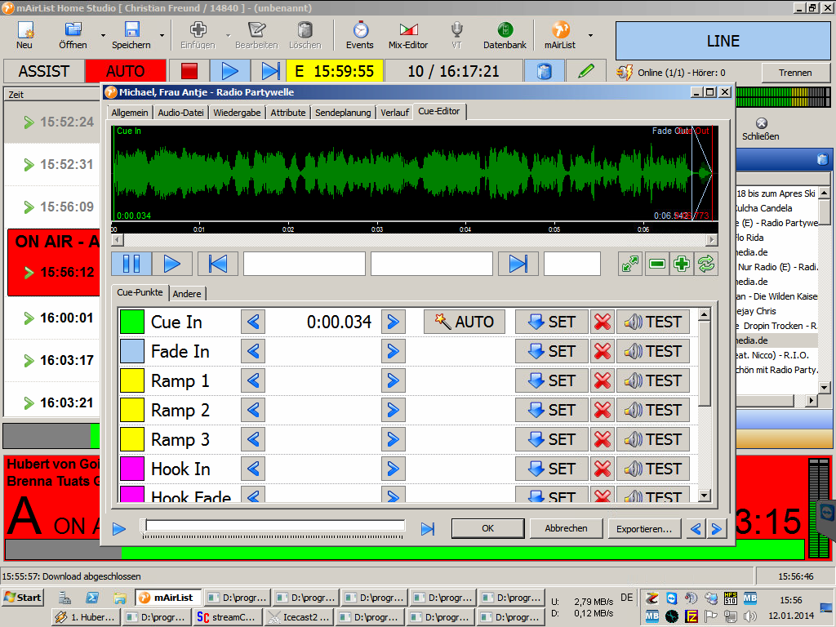Play preview in Cue-Editor transport
Viewport: 836px width, 627px height.
click(x=171, y=264)
